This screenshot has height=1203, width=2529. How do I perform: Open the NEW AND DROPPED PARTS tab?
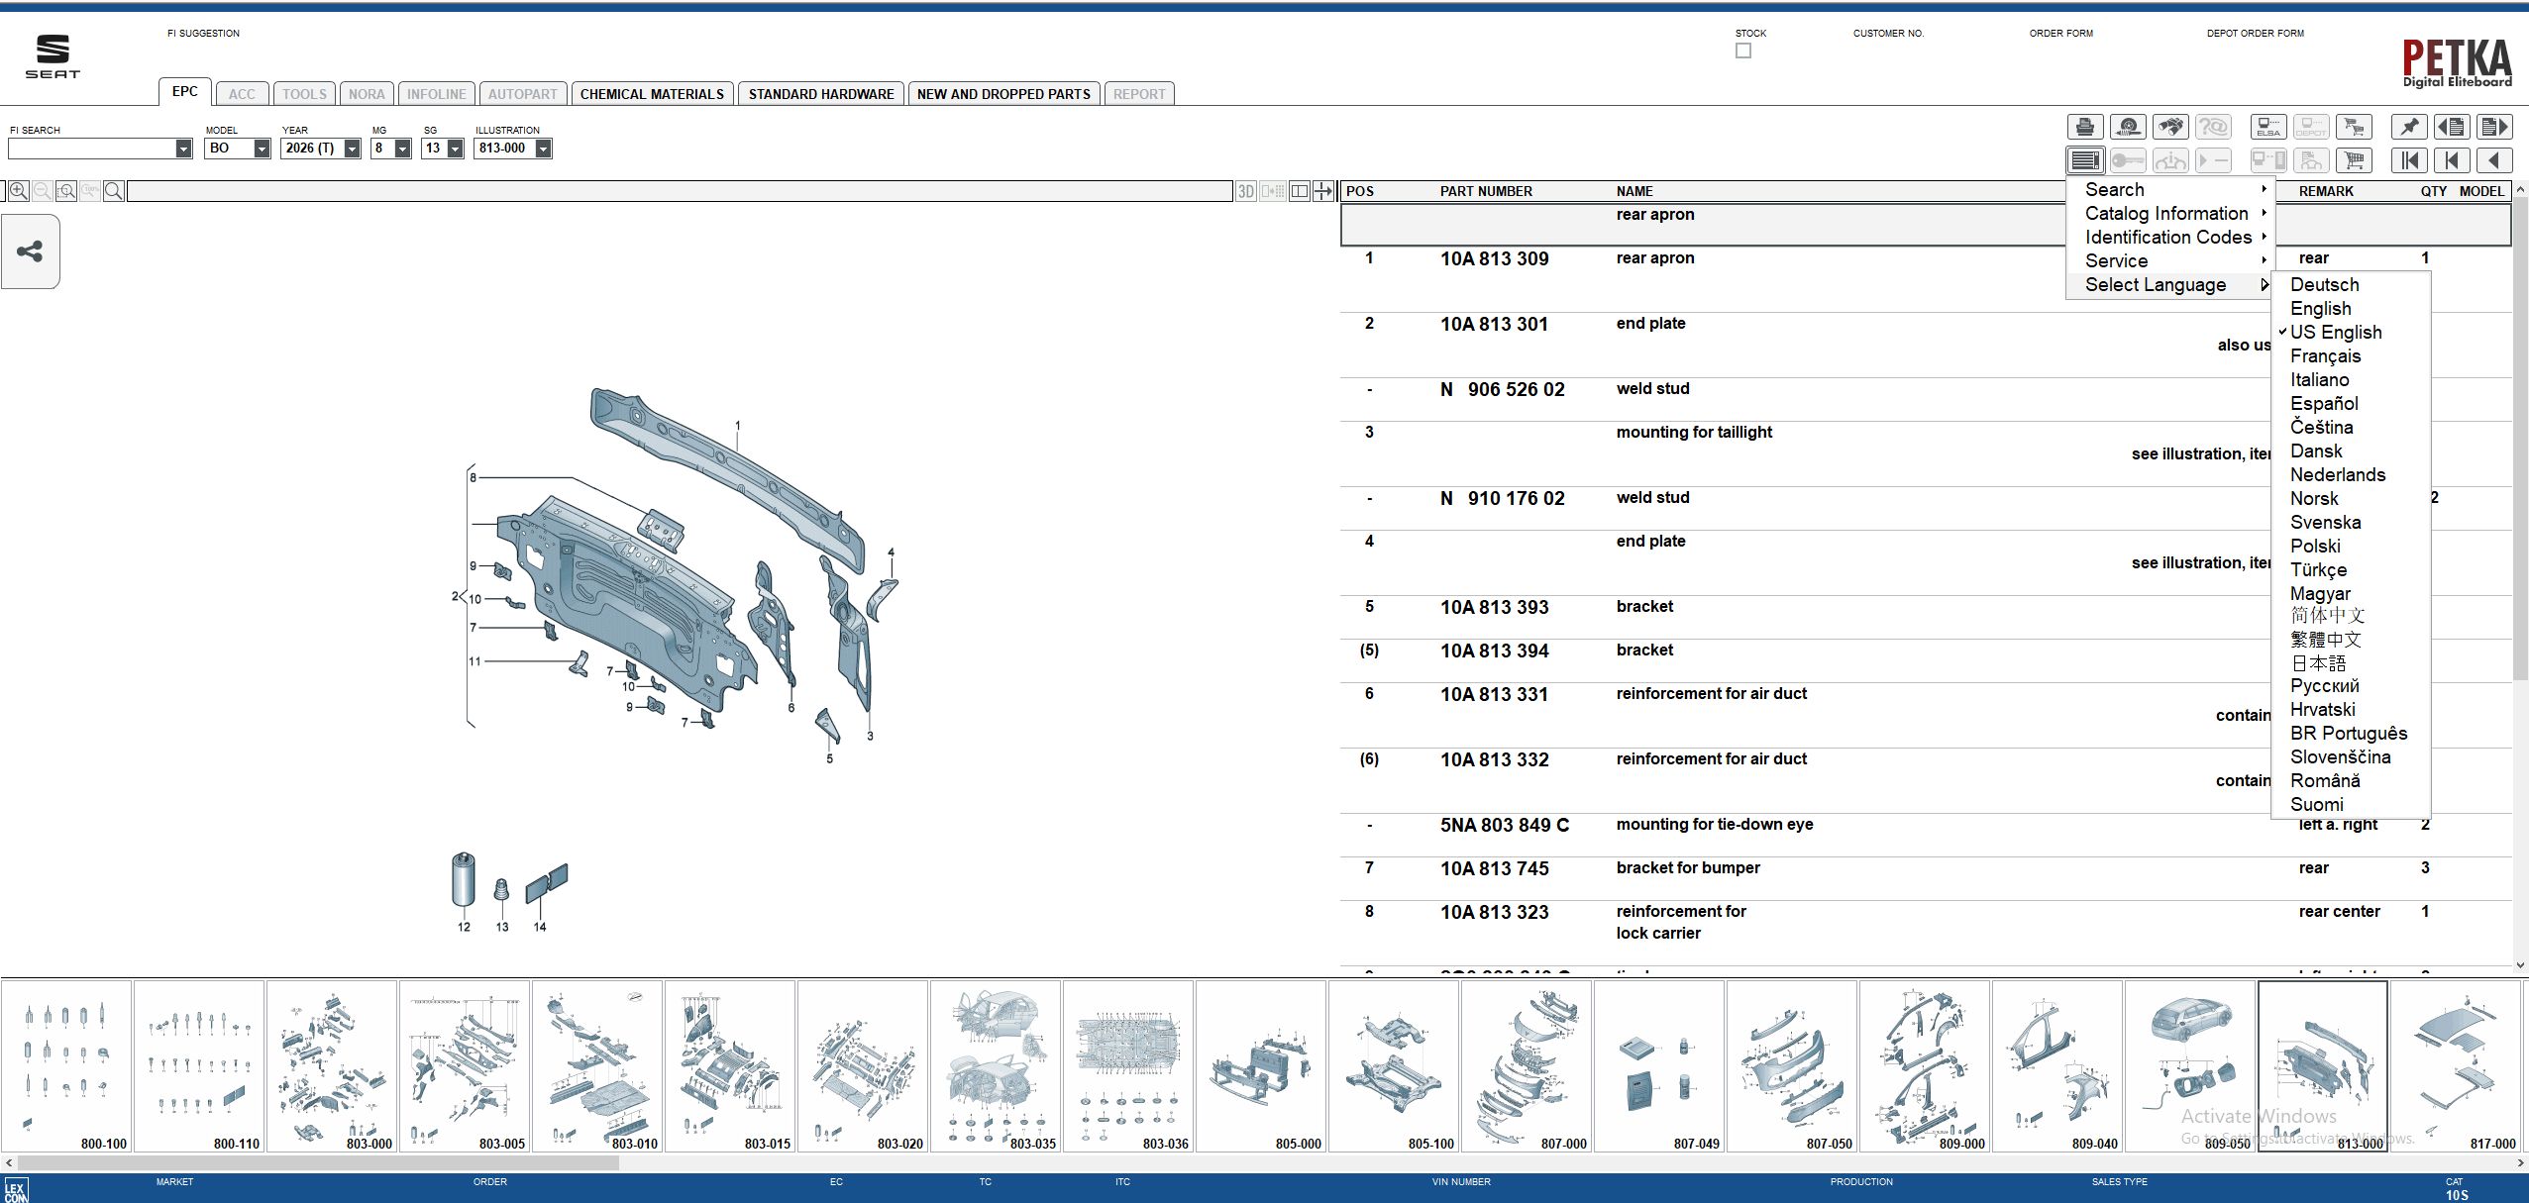point(1002,94)
